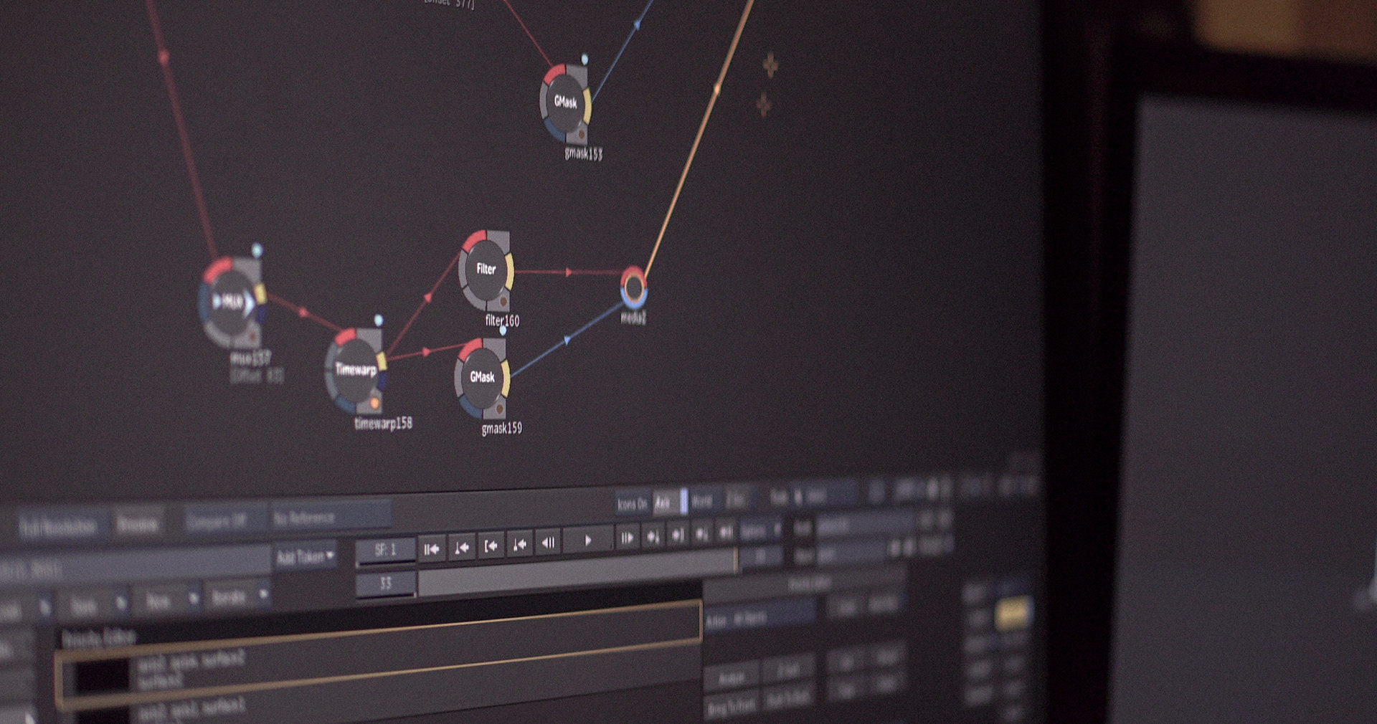Click blue context dot above Timewarp node
Image resolution: width=1377 pixels, height=724 pixels.
(379, 320)
